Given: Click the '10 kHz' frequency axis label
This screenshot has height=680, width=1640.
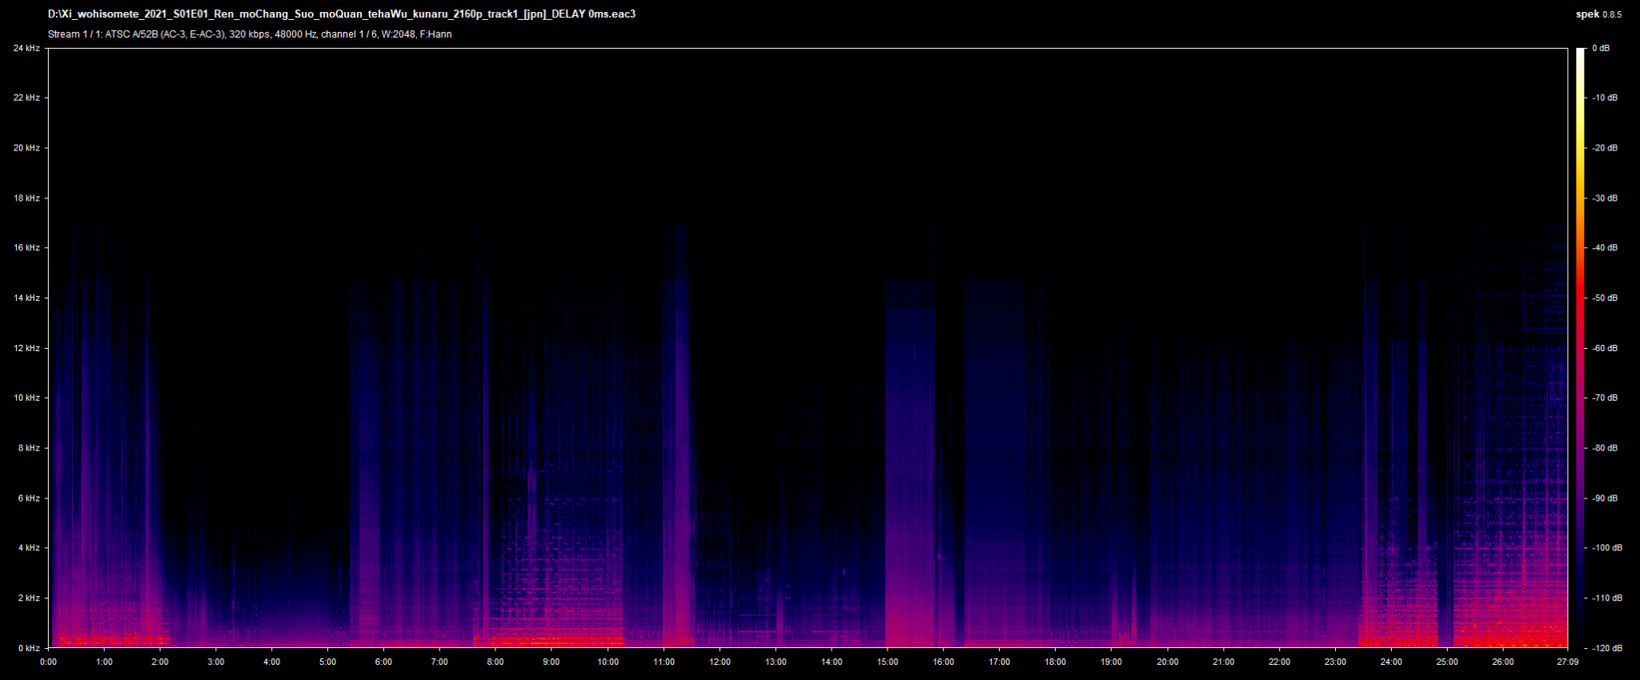Looking at the screenshot, I should point(26,398).
